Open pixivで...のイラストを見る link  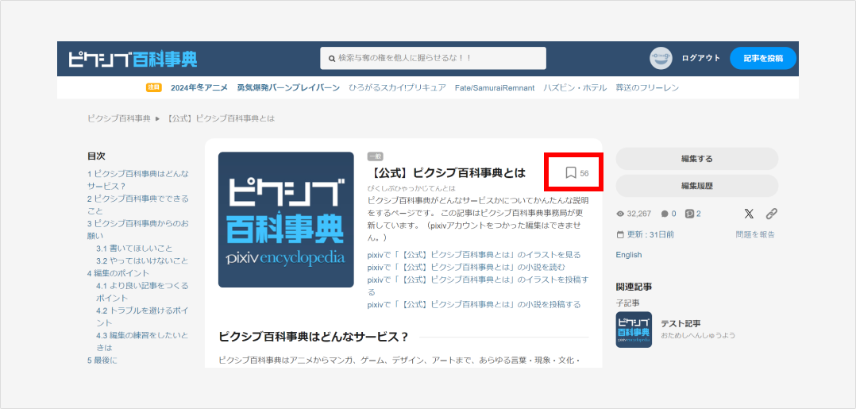click(474, 254)
